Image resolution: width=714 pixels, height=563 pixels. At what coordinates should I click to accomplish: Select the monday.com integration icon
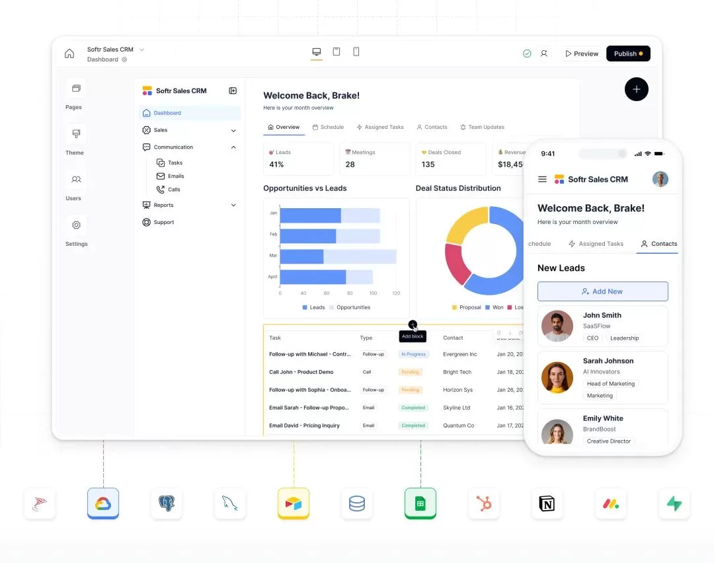[611, 504]
